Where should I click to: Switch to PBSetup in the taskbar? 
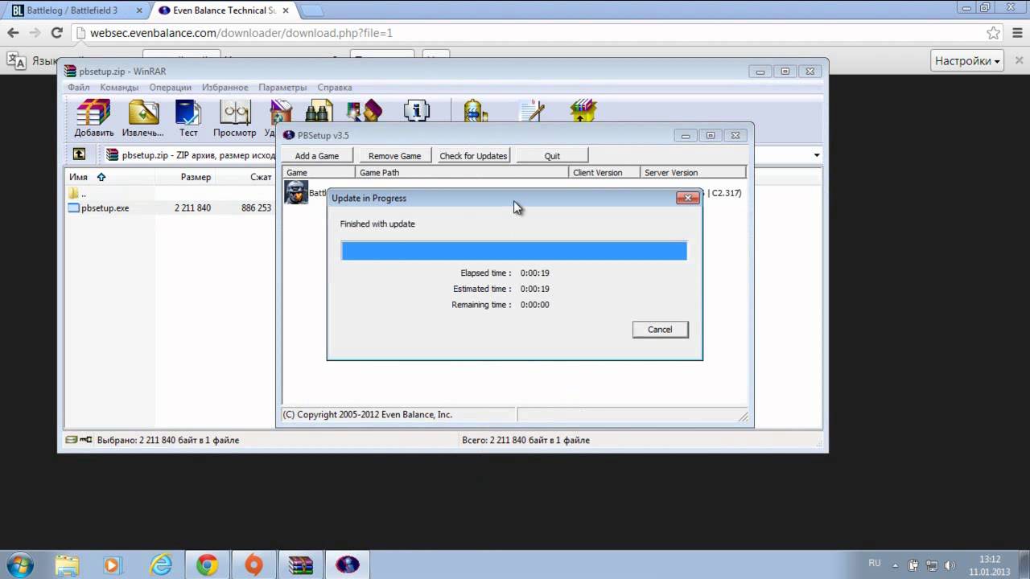point(347,565)
